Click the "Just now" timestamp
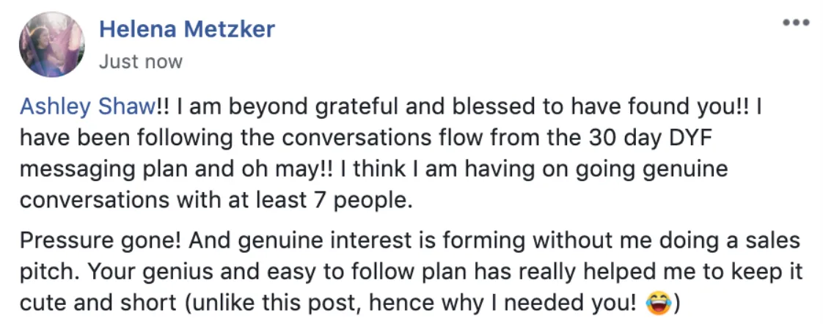 click(x=140, y=62)
